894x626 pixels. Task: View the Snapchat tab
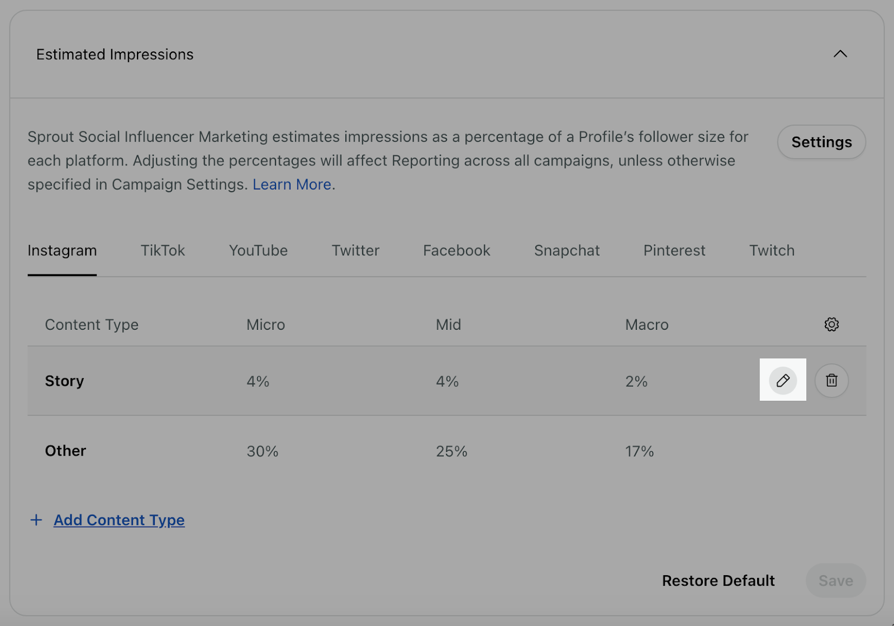(x=567, y=250)
